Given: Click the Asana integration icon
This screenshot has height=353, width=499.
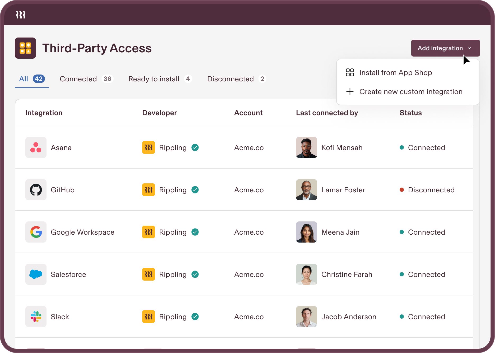Looking at the screenshot, I should [x=36, y=147].
